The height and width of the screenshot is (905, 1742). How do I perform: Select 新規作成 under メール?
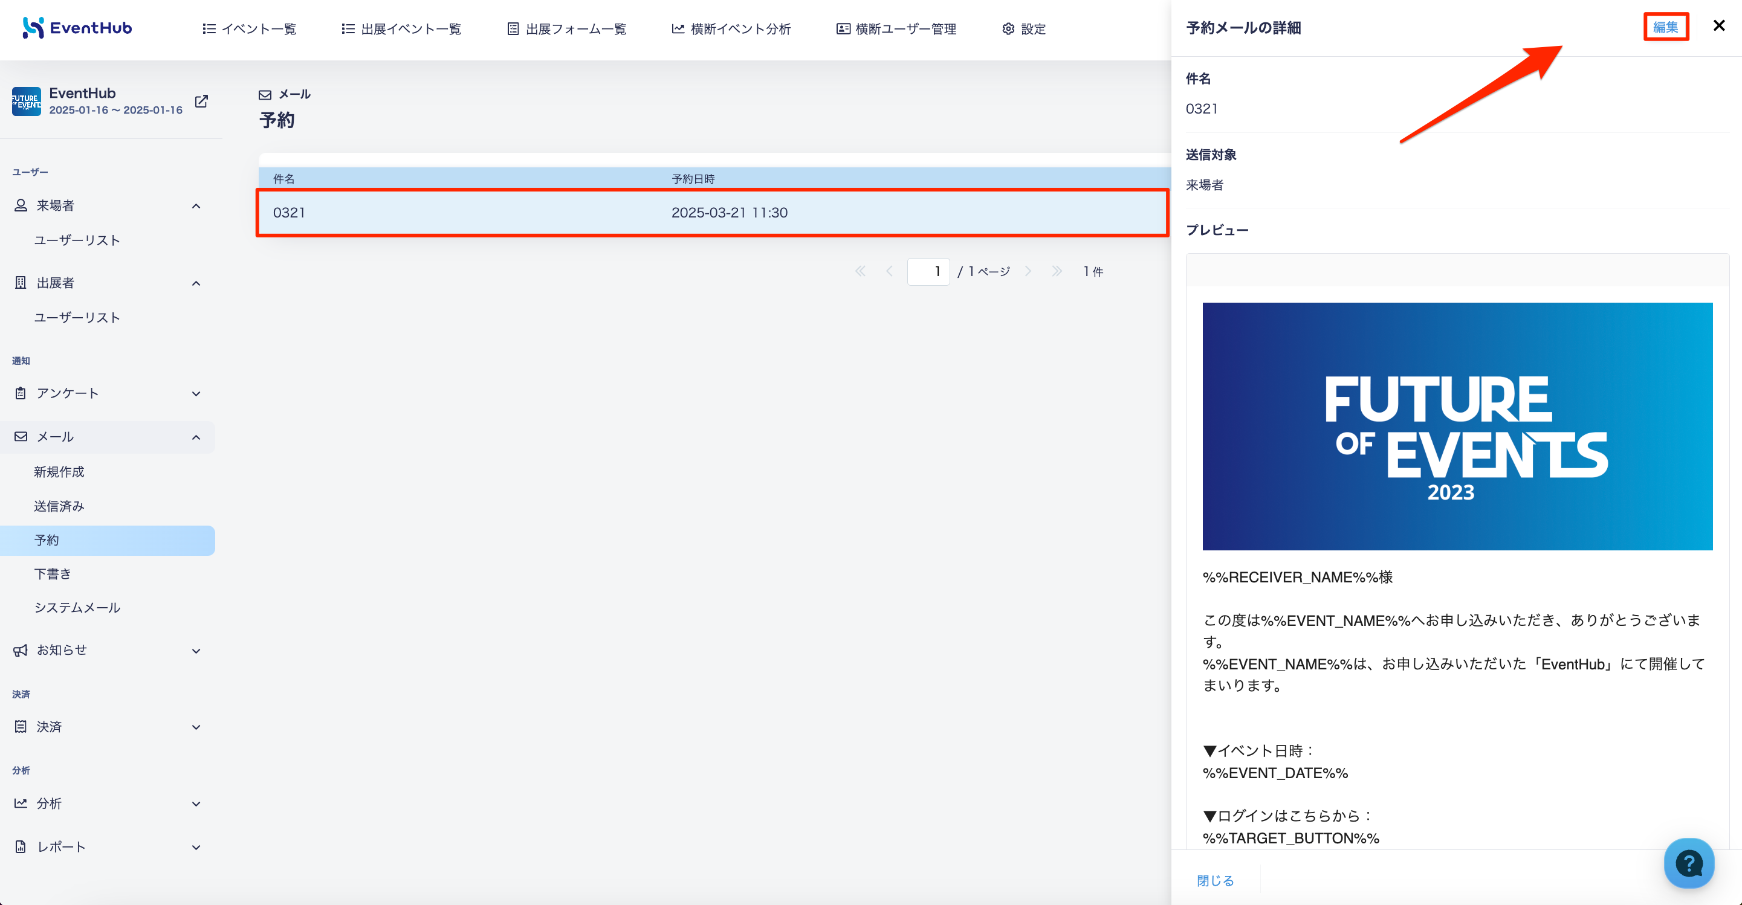tap(59, 472)
